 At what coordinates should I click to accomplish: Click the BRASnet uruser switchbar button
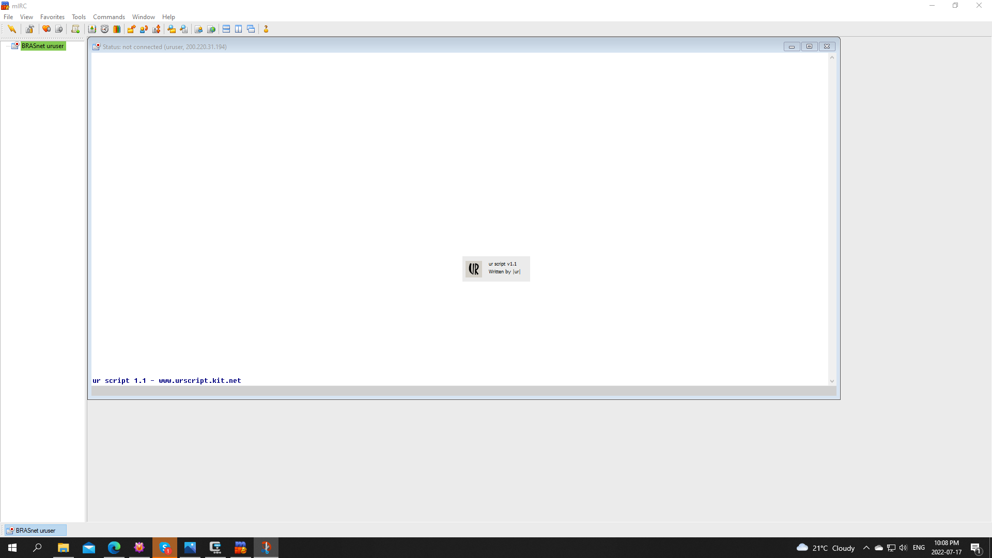pyautogui.click(x=35, y=530)
